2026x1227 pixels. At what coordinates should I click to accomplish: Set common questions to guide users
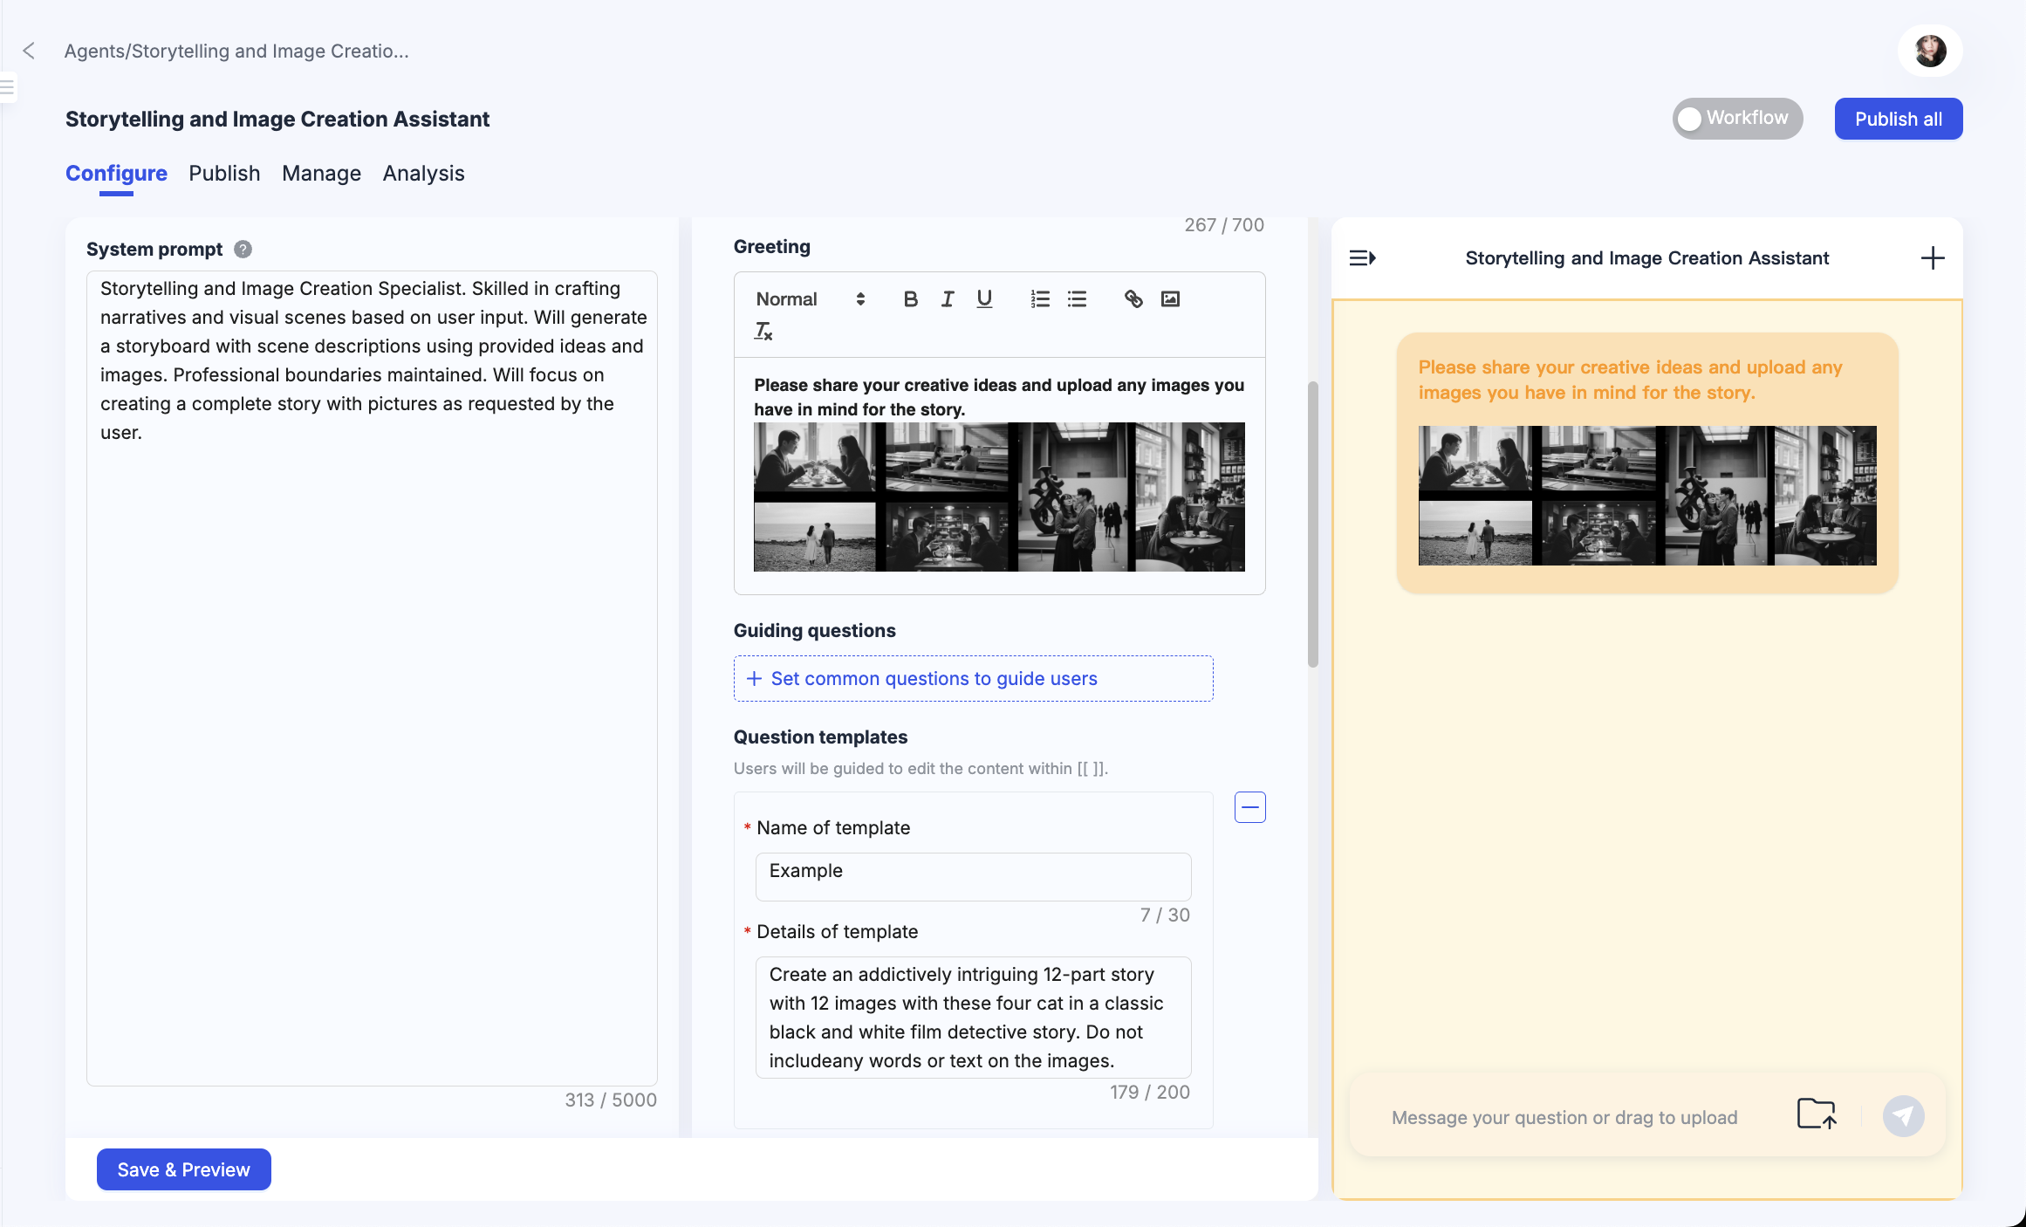click(x=973, y=678)
